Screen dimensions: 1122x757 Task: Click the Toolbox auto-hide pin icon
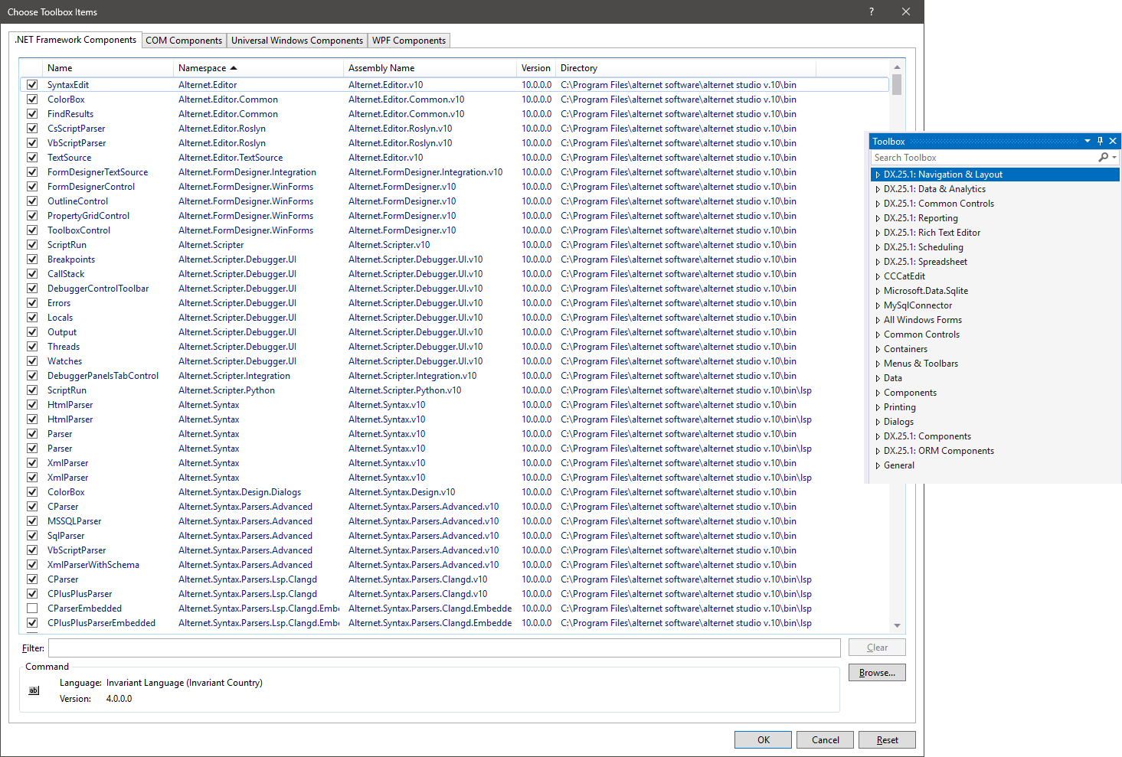1100,141
